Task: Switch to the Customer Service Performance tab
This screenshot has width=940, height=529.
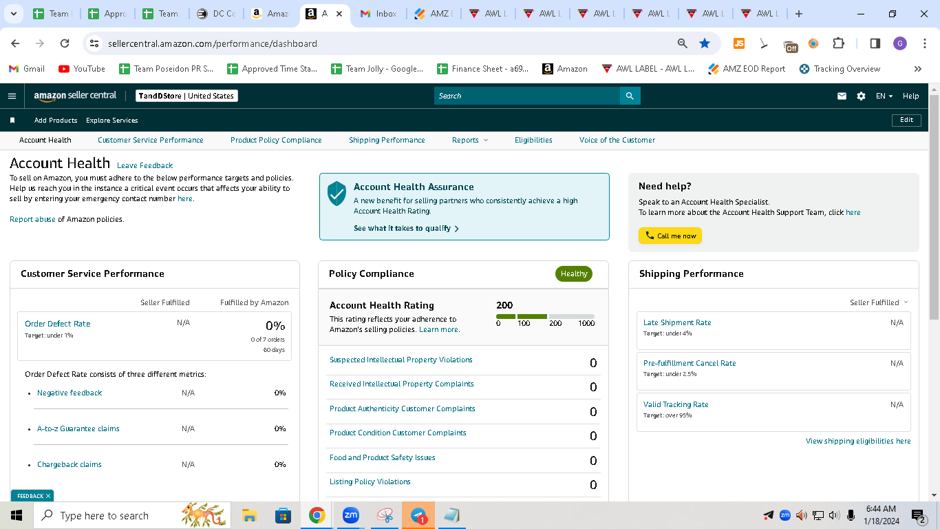Action: (151, 140)
